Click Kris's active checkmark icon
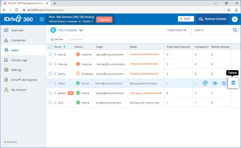Viewport: 241px width, 148px height. [78, 102]
